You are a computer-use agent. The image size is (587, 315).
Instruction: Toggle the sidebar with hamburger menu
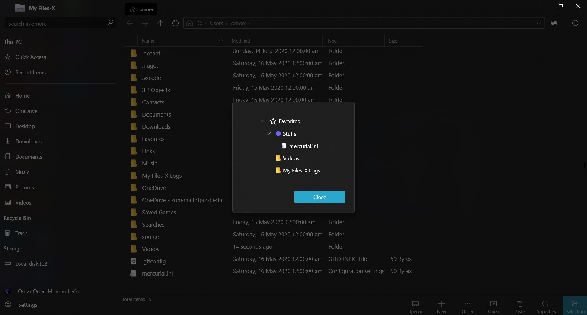pyautogui.click(x=7, y=8)
